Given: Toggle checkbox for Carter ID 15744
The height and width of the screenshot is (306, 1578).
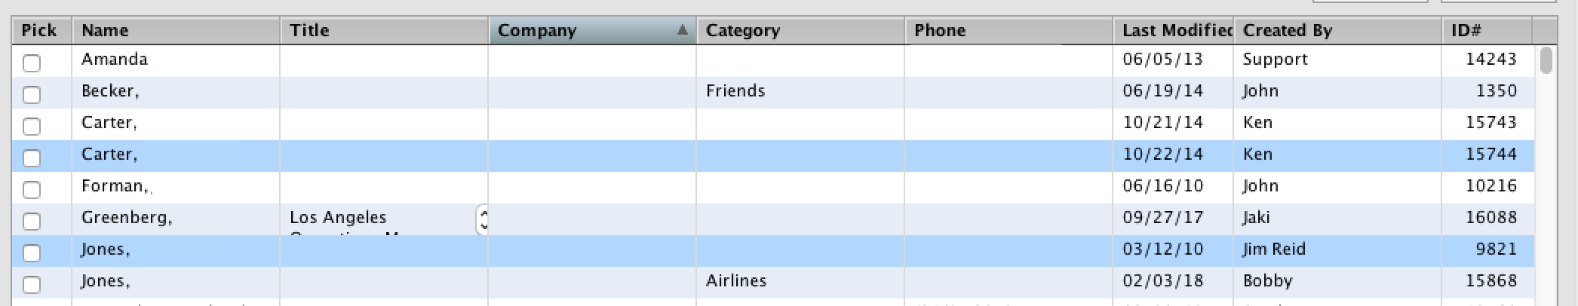Looking at the screenshot, I should pyautogui.click(x=32, y=158).
